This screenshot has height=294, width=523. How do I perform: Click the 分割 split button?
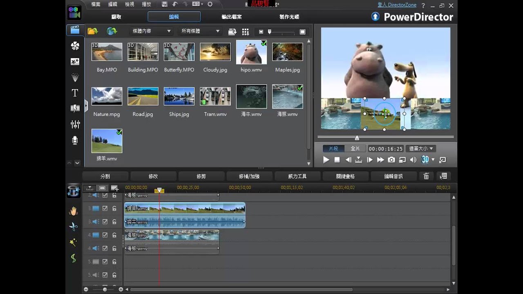click(105, 176)
